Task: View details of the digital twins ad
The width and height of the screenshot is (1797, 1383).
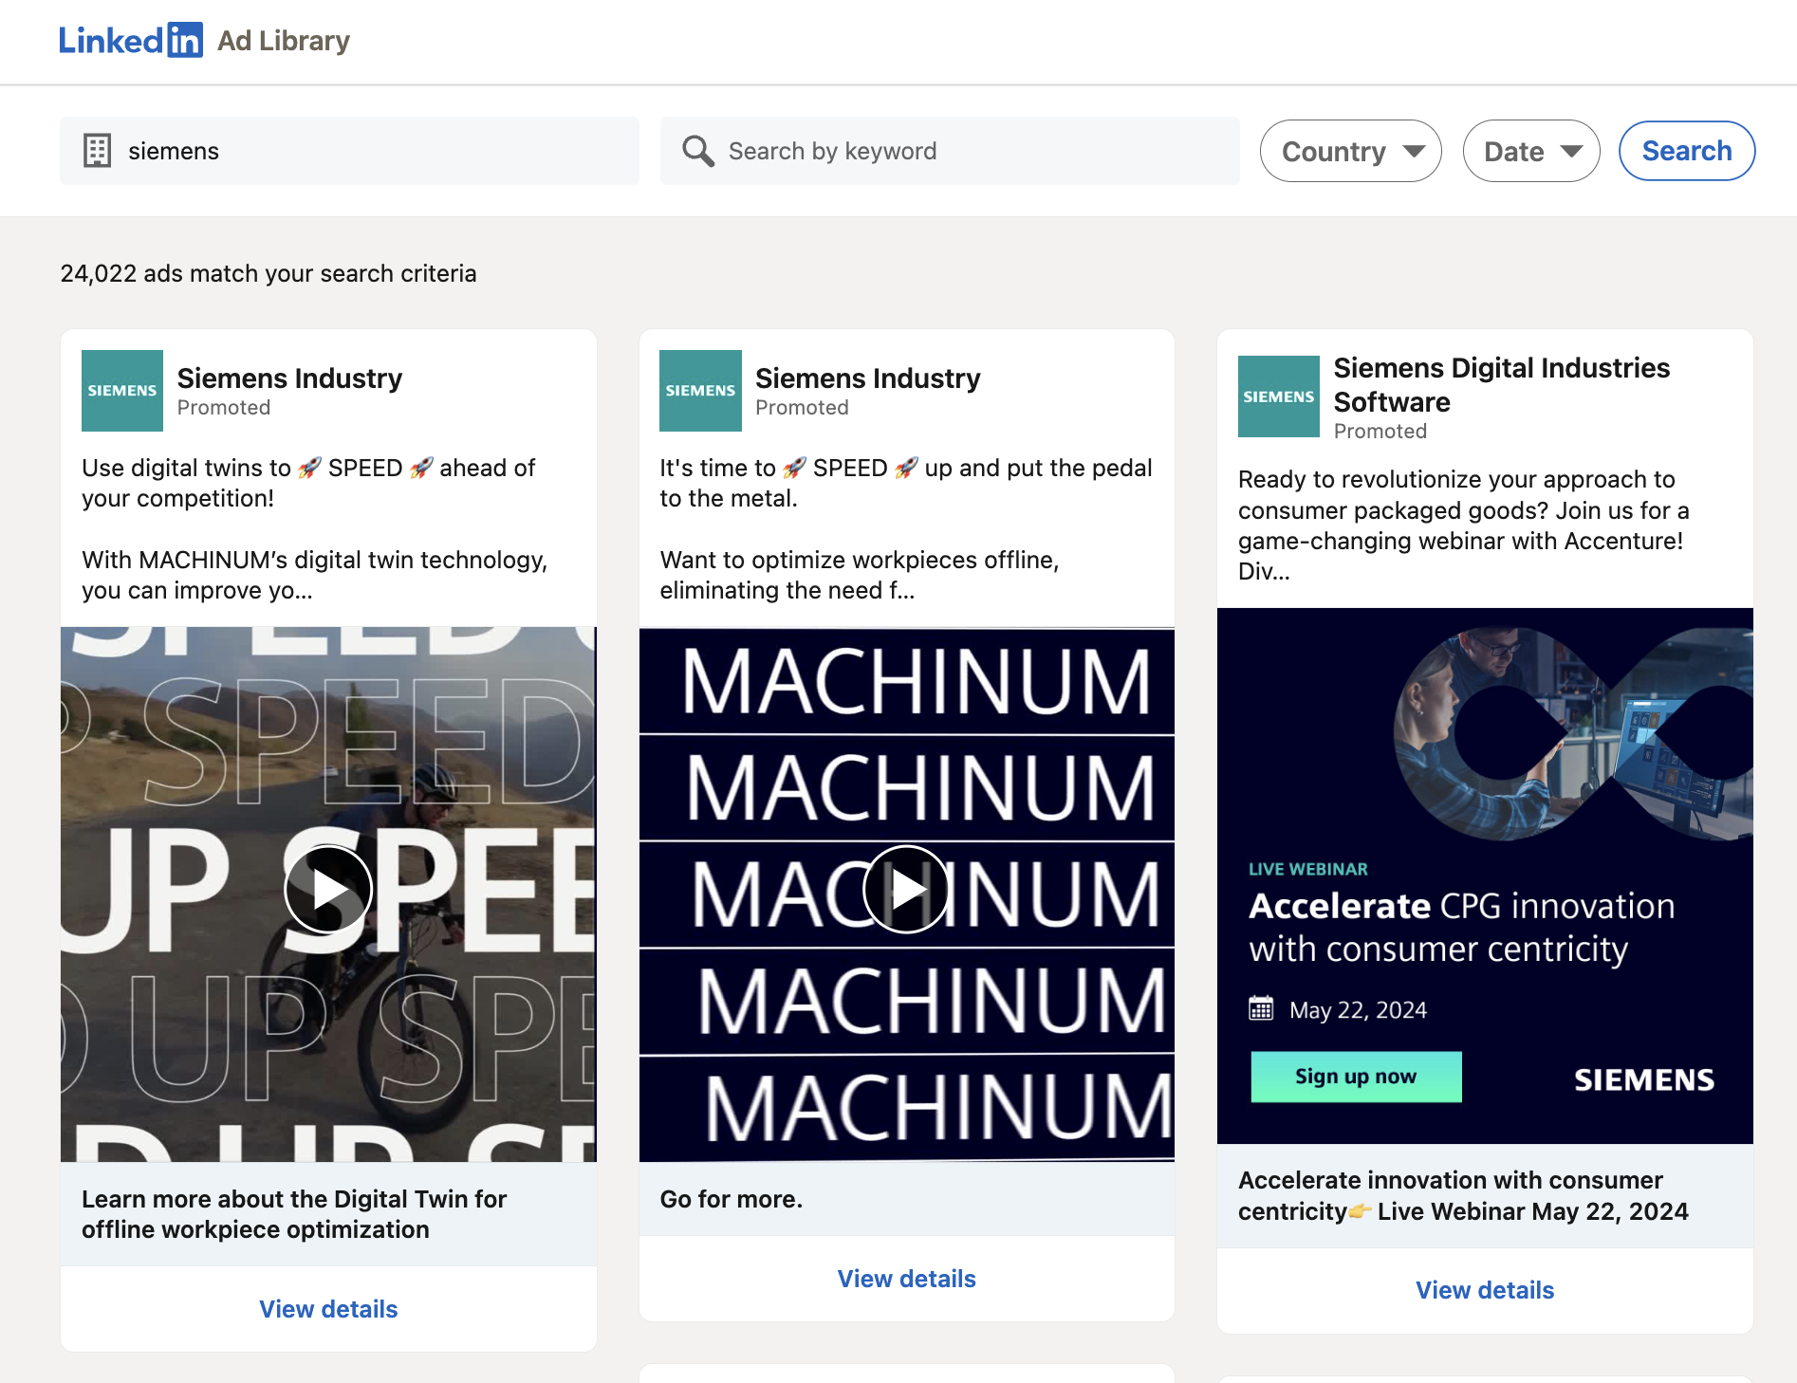Action: tap(328, 1309)
